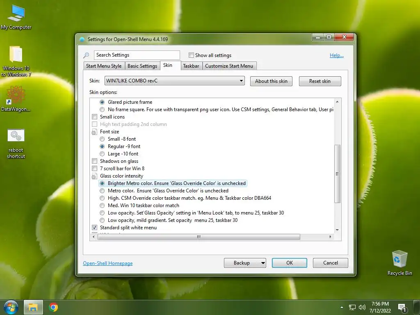Open the action center notification icon
Viewport: 420px width, 315px height.
[x=402, y=308]
